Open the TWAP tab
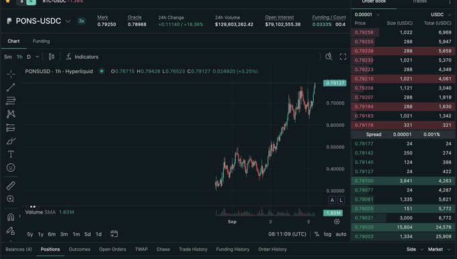The height and width of the screenshot is (259, 457). [x=141, y=249]
